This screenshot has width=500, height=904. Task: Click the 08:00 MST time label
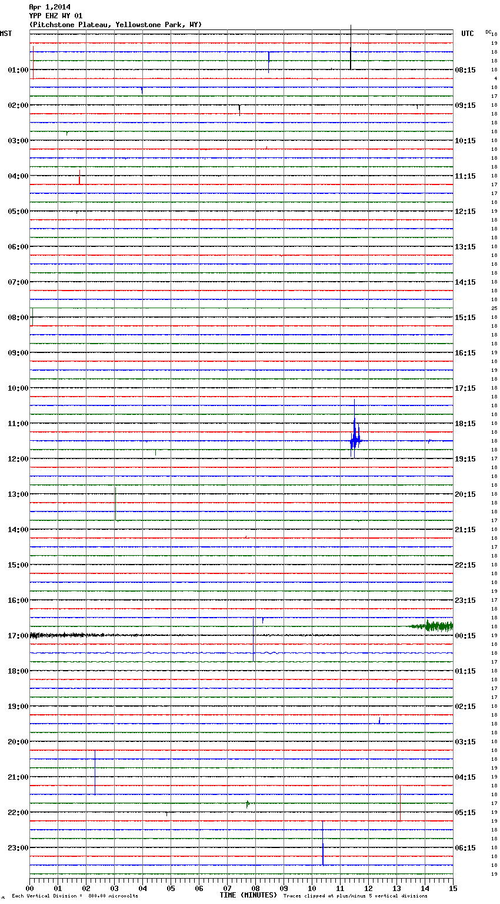tap(18, 317)
